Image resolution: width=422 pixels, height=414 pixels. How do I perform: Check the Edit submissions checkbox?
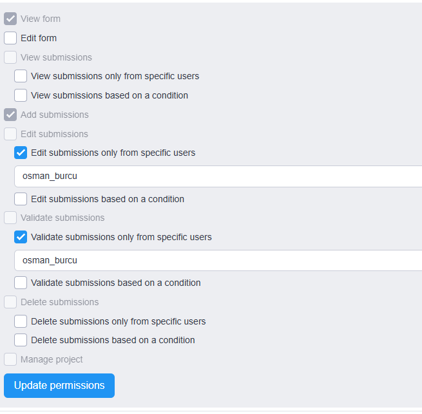coord(10,134)
